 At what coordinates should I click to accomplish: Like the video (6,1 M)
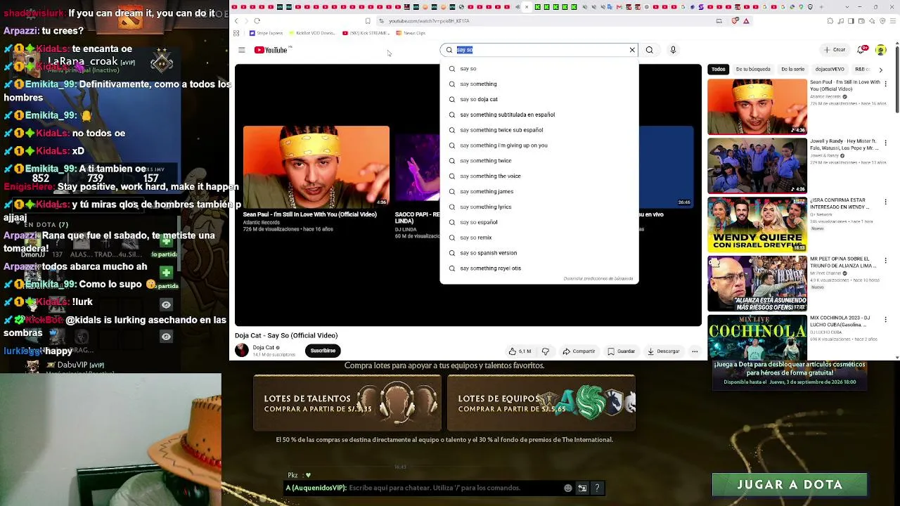click(520, 351)
